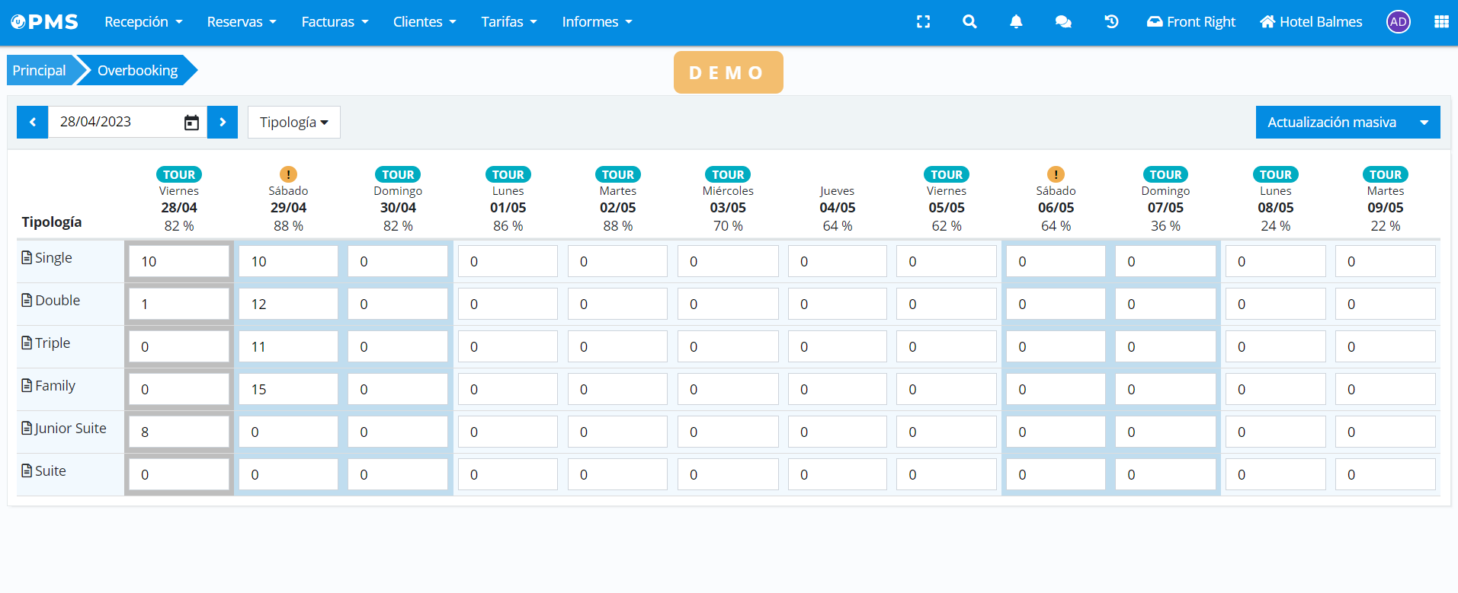The width and height of the screenshot is (1458, 593).
Task: Select Hotel Balmes in the top bar
Action: point(1311,22)
